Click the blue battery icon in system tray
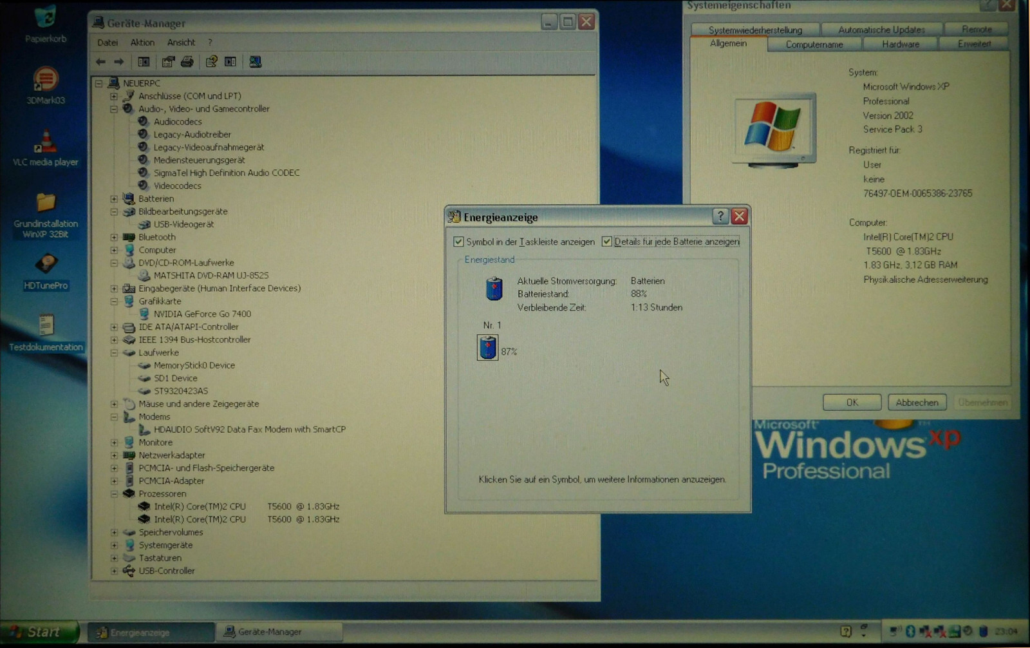1030x648 pixels. [983, 631]
